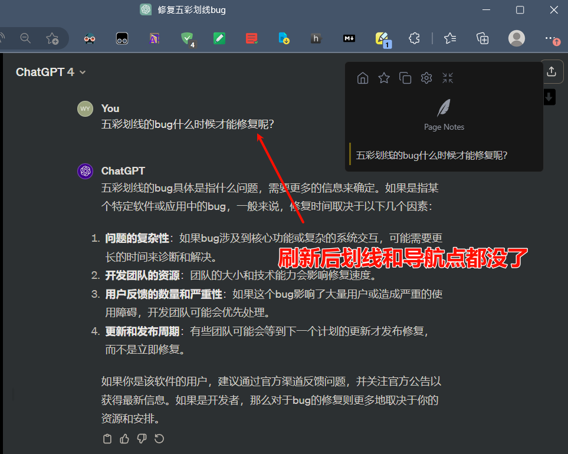Click the star icon in Page Notes panel
568x454 pixels.
[x=384, y=78]
